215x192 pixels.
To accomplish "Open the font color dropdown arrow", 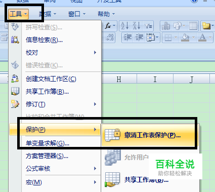I will 210,37.
